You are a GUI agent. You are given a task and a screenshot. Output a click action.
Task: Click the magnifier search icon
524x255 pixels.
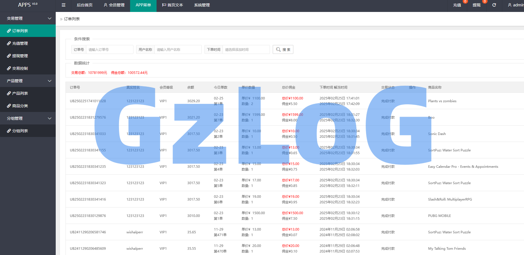point(278,49)
